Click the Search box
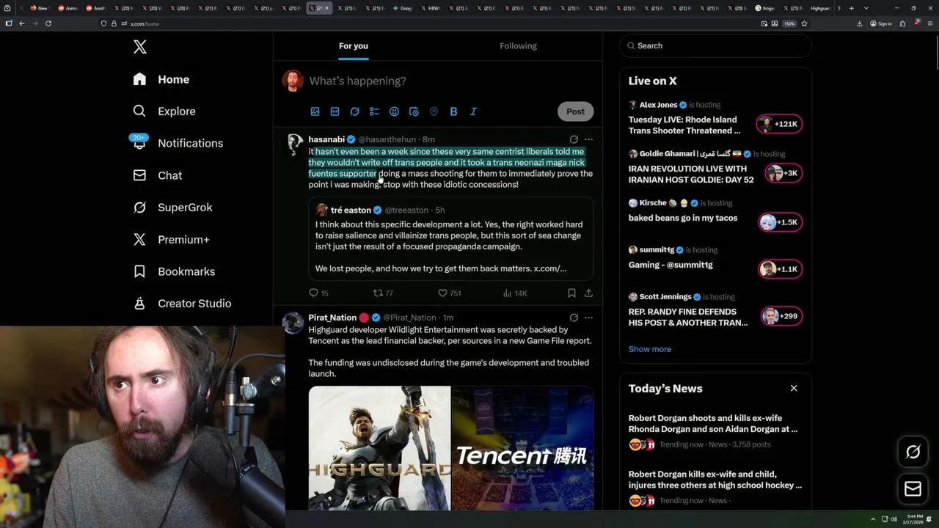Viewport: 939px width, 528px height. click(715, 45)
